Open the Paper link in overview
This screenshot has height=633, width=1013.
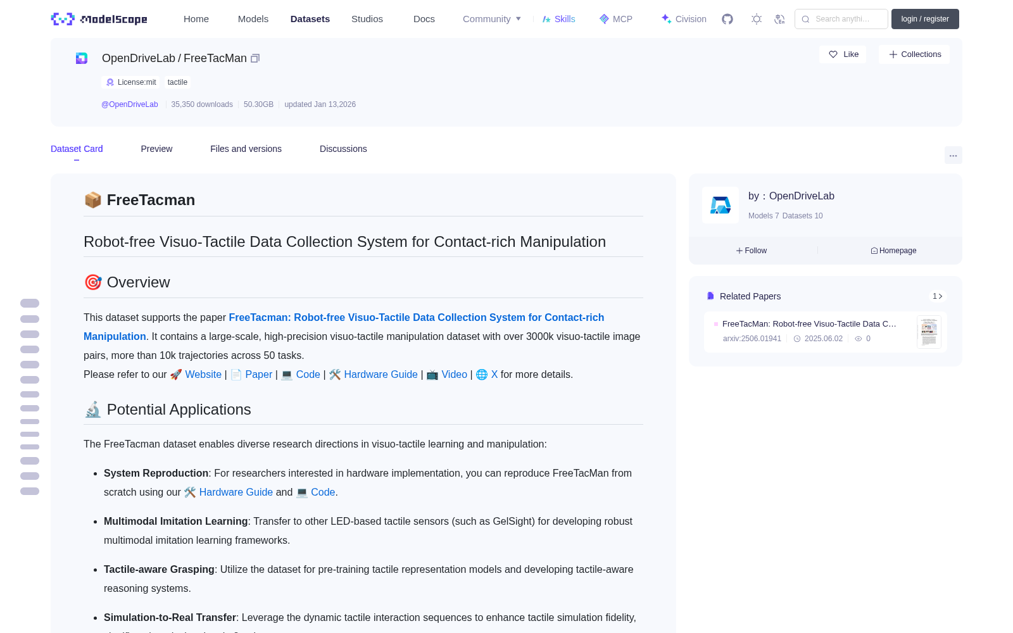(258, 375)
